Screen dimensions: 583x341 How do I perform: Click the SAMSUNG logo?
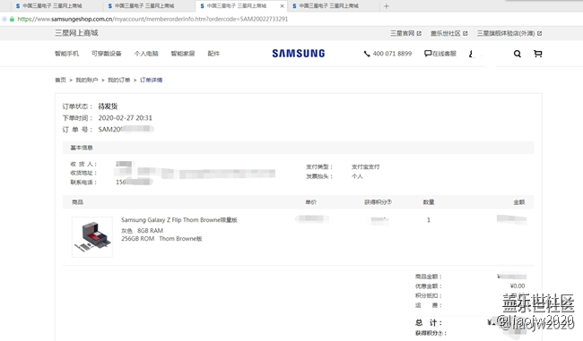(x=298, y=54)
